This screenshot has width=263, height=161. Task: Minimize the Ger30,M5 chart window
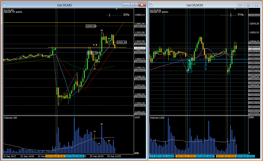pyautogui.click(x=126, y=5)
